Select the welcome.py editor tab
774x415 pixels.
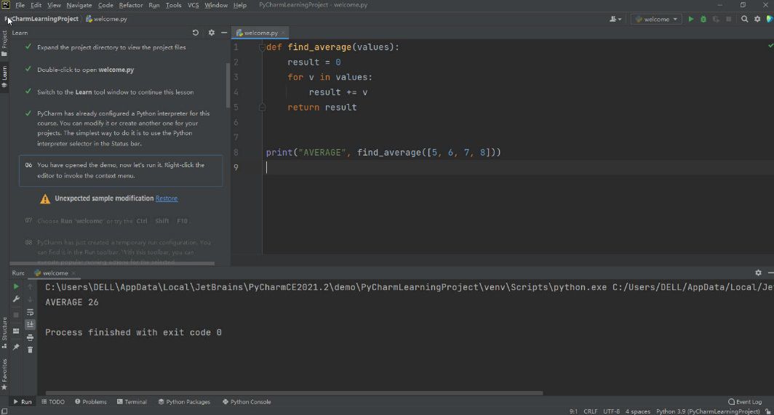(260, 33)
